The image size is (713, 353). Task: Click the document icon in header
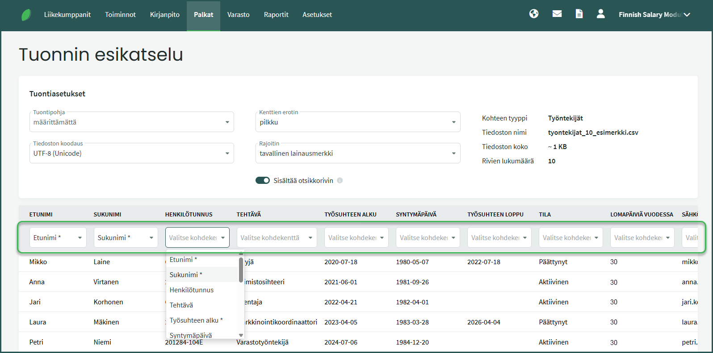tap(579, 14)
